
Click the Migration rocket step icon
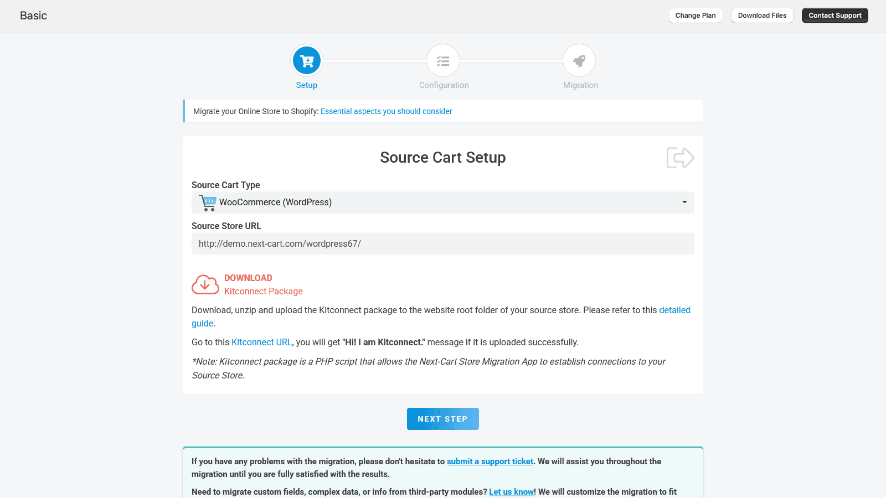(580, 60)
